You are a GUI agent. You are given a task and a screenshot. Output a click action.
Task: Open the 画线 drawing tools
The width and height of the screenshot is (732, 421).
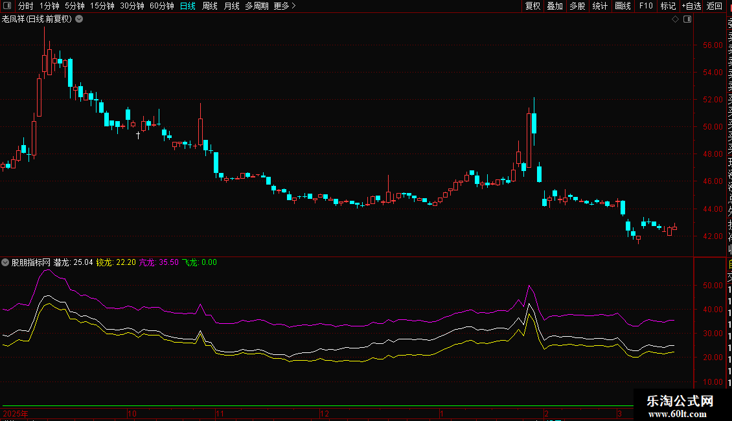point(623,6)
